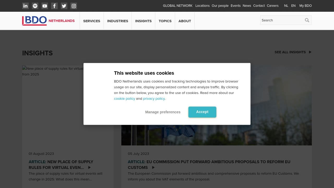Open the ABOUT menu item
Screen dimensions: 334x188
(184, 21)
